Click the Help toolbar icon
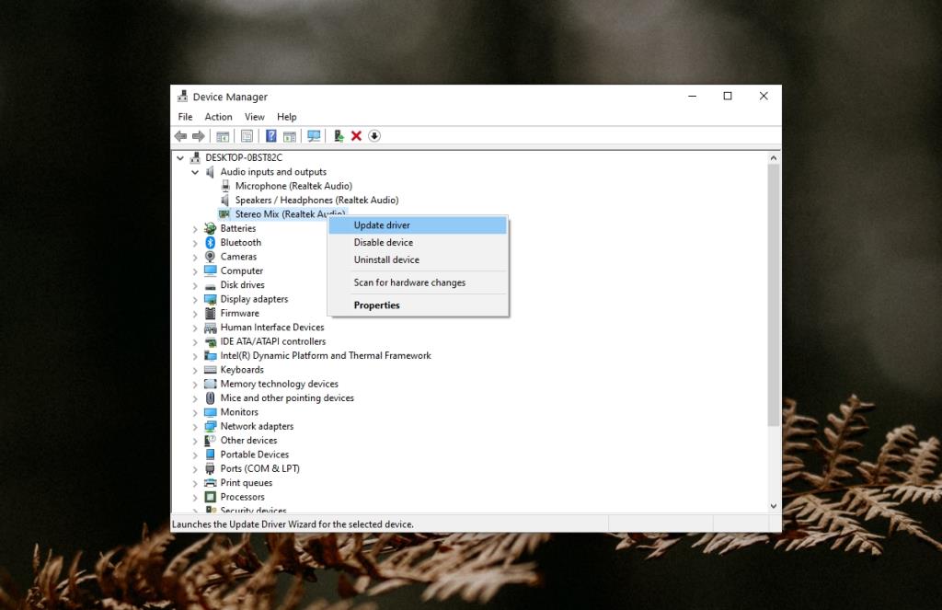The height and width of the screenshot is (610, 942). coord(270,135)
